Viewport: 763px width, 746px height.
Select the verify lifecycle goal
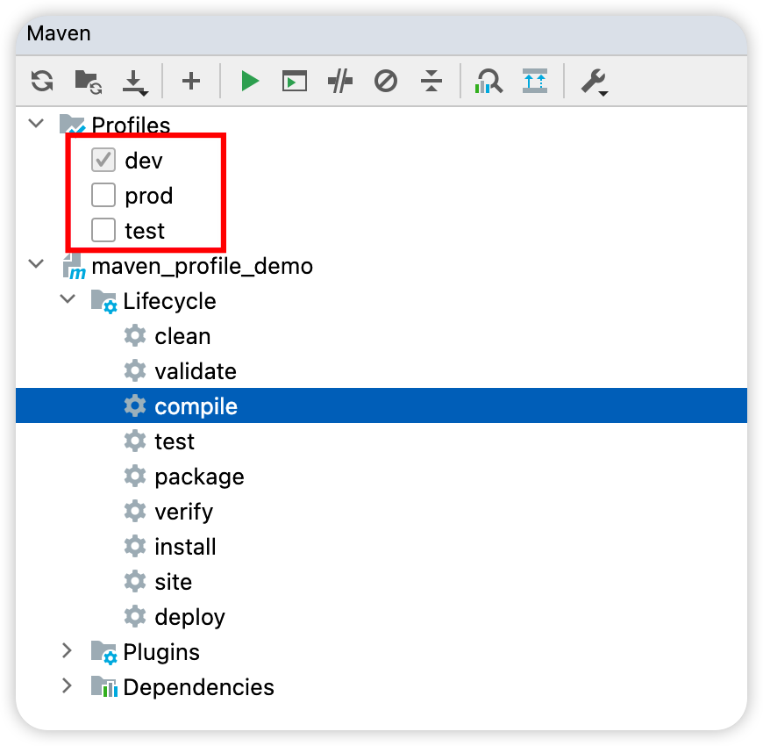tap(184, 513)
